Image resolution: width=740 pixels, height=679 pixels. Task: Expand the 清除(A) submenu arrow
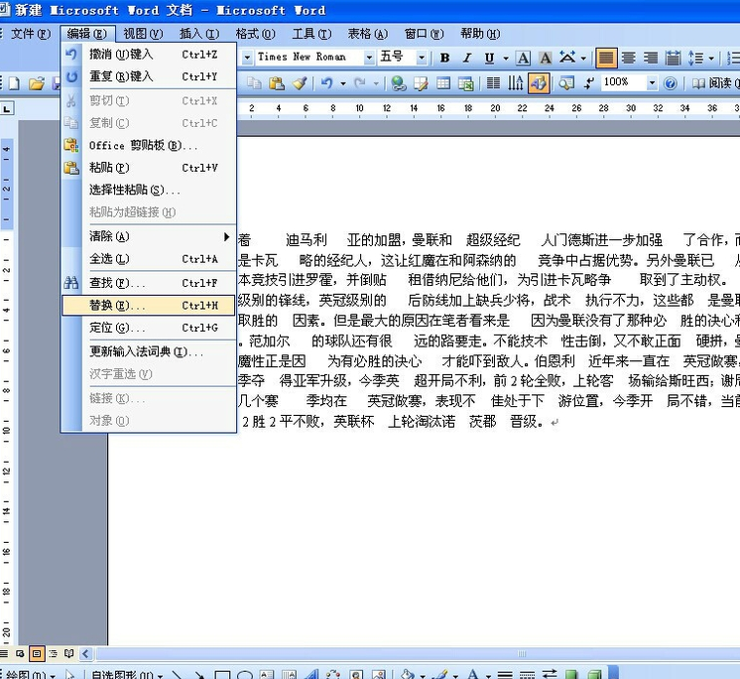(227, 236)
